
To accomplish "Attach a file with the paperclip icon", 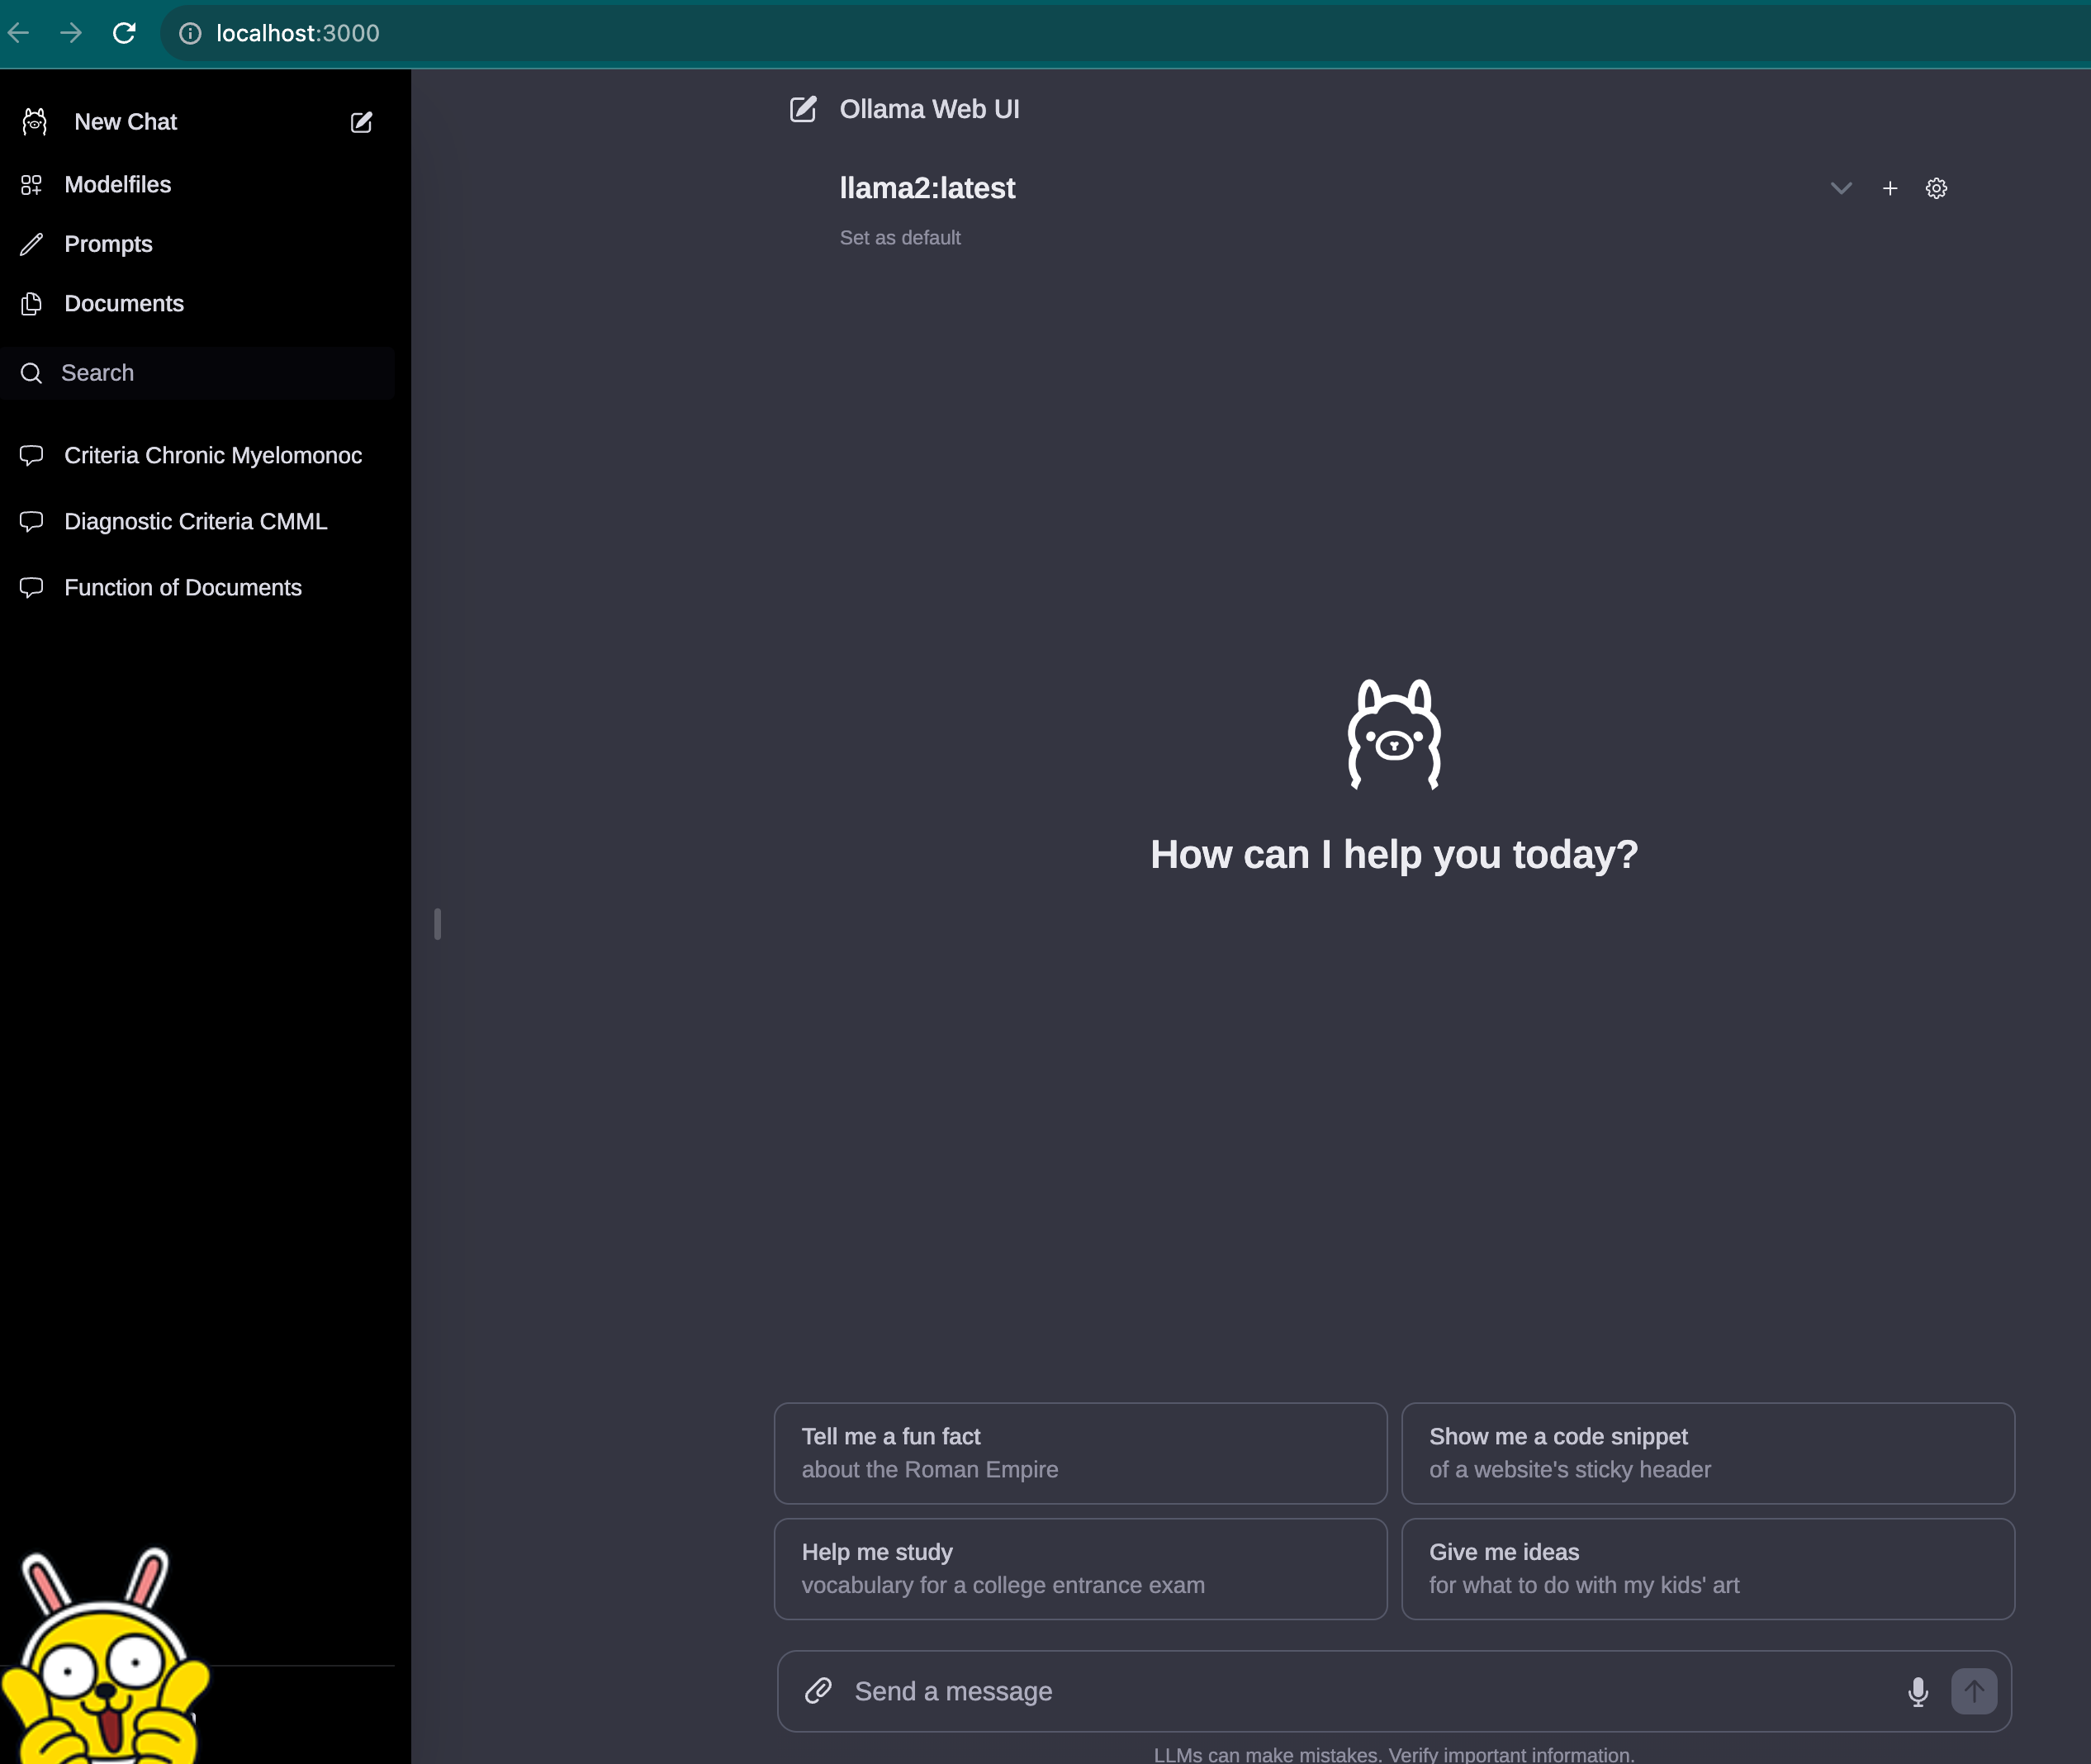I will pyautogui.click(x=818, y=1691).
